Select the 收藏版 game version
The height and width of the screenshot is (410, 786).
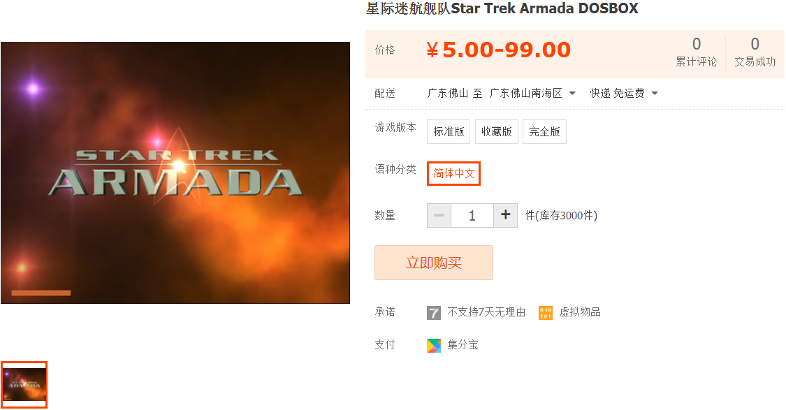496,131
